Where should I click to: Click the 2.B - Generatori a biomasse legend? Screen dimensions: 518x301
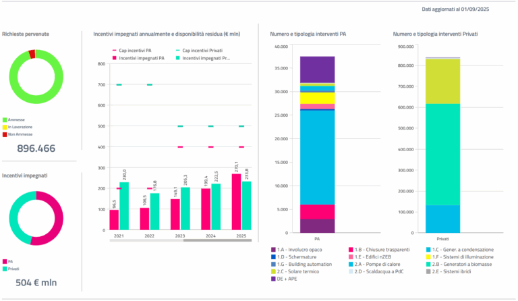coord(459,265)
